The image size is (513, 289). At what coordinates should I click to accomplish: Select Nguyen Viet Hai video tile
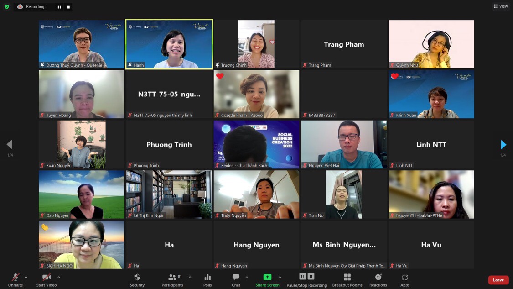[344, 144]
